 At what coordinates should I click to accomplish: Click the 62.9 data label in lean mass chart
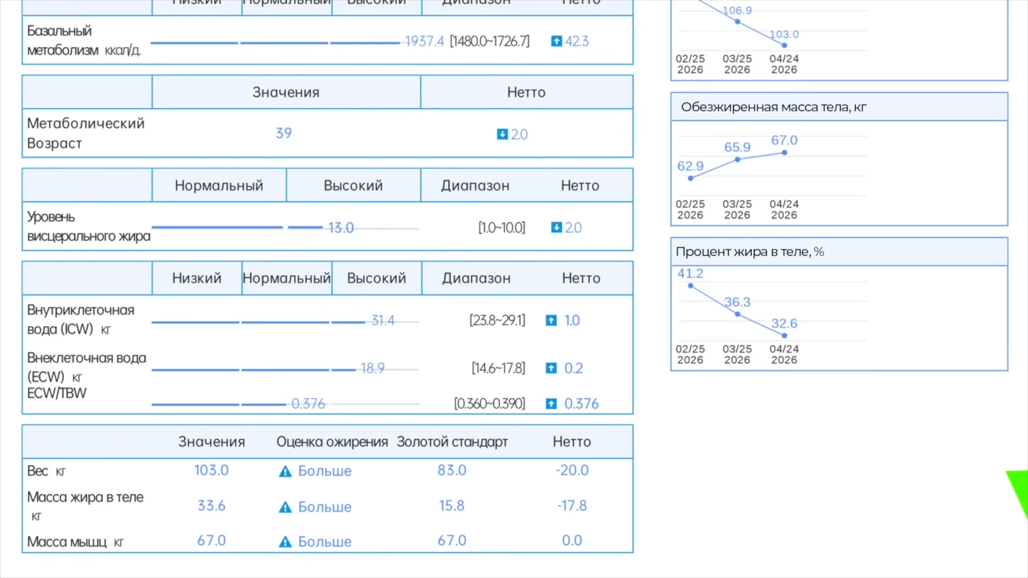pos(690,166)
